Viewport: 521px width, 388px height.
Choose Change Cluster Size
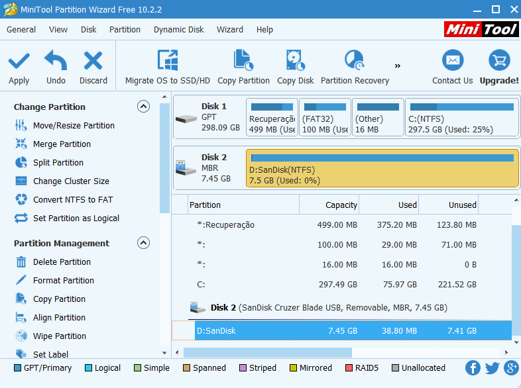point(62,181)
